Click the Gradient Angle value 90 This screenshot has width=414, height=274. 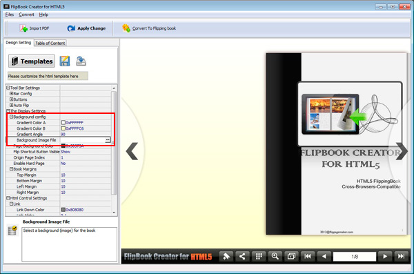(x=63, y=134)
